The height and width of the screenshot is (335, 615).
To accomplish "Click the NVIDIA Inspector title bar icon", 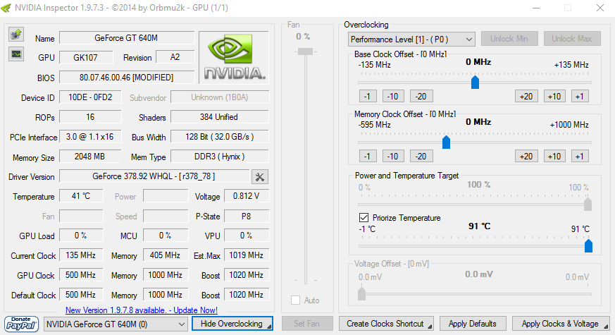I will 6,8.
